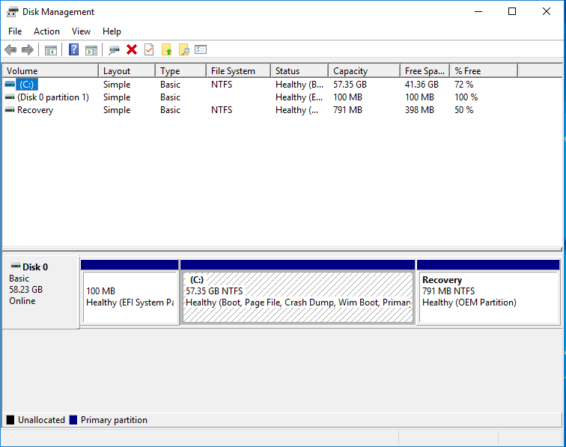The height and width of the screenshot is (447, 566).
Task: Click the Disk Management title bar icon
Action: pyautogui.click(x=12, y=12)
